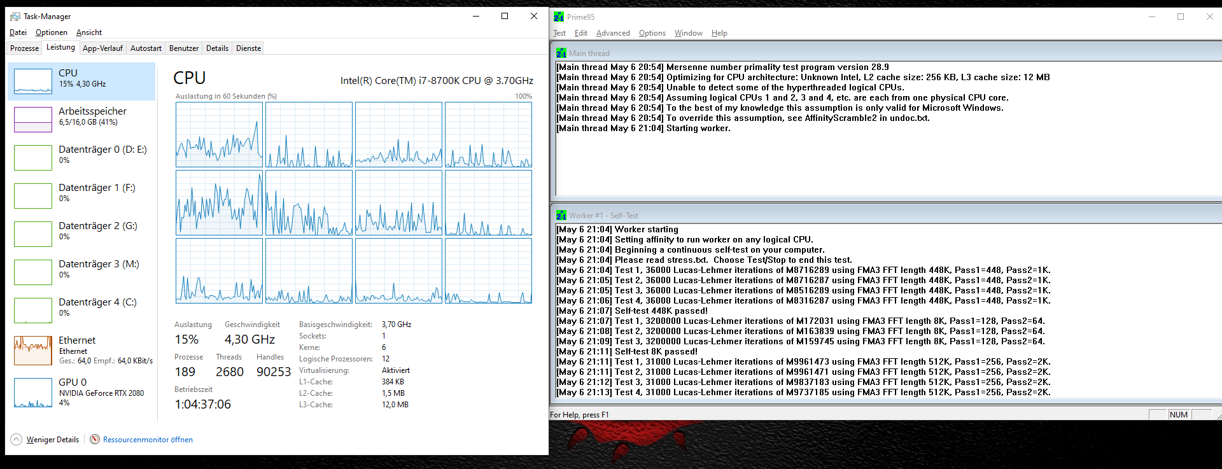Maximize the Prime95 window
Image resolution: width=1222 pixels, height=469 pixels.
tap(1181, 17)
